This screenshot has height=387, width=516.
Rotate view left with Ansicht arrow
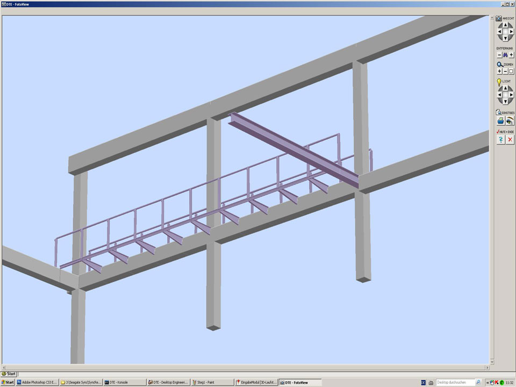[x=499, y=32]
